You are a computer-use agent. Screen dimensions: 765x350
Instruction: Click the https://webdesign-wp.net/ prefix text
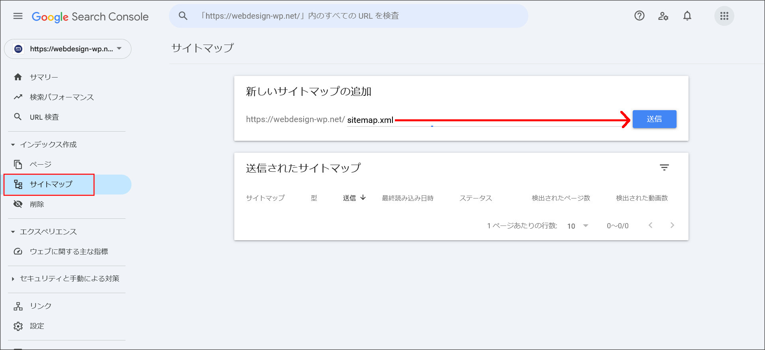(295, 119)
